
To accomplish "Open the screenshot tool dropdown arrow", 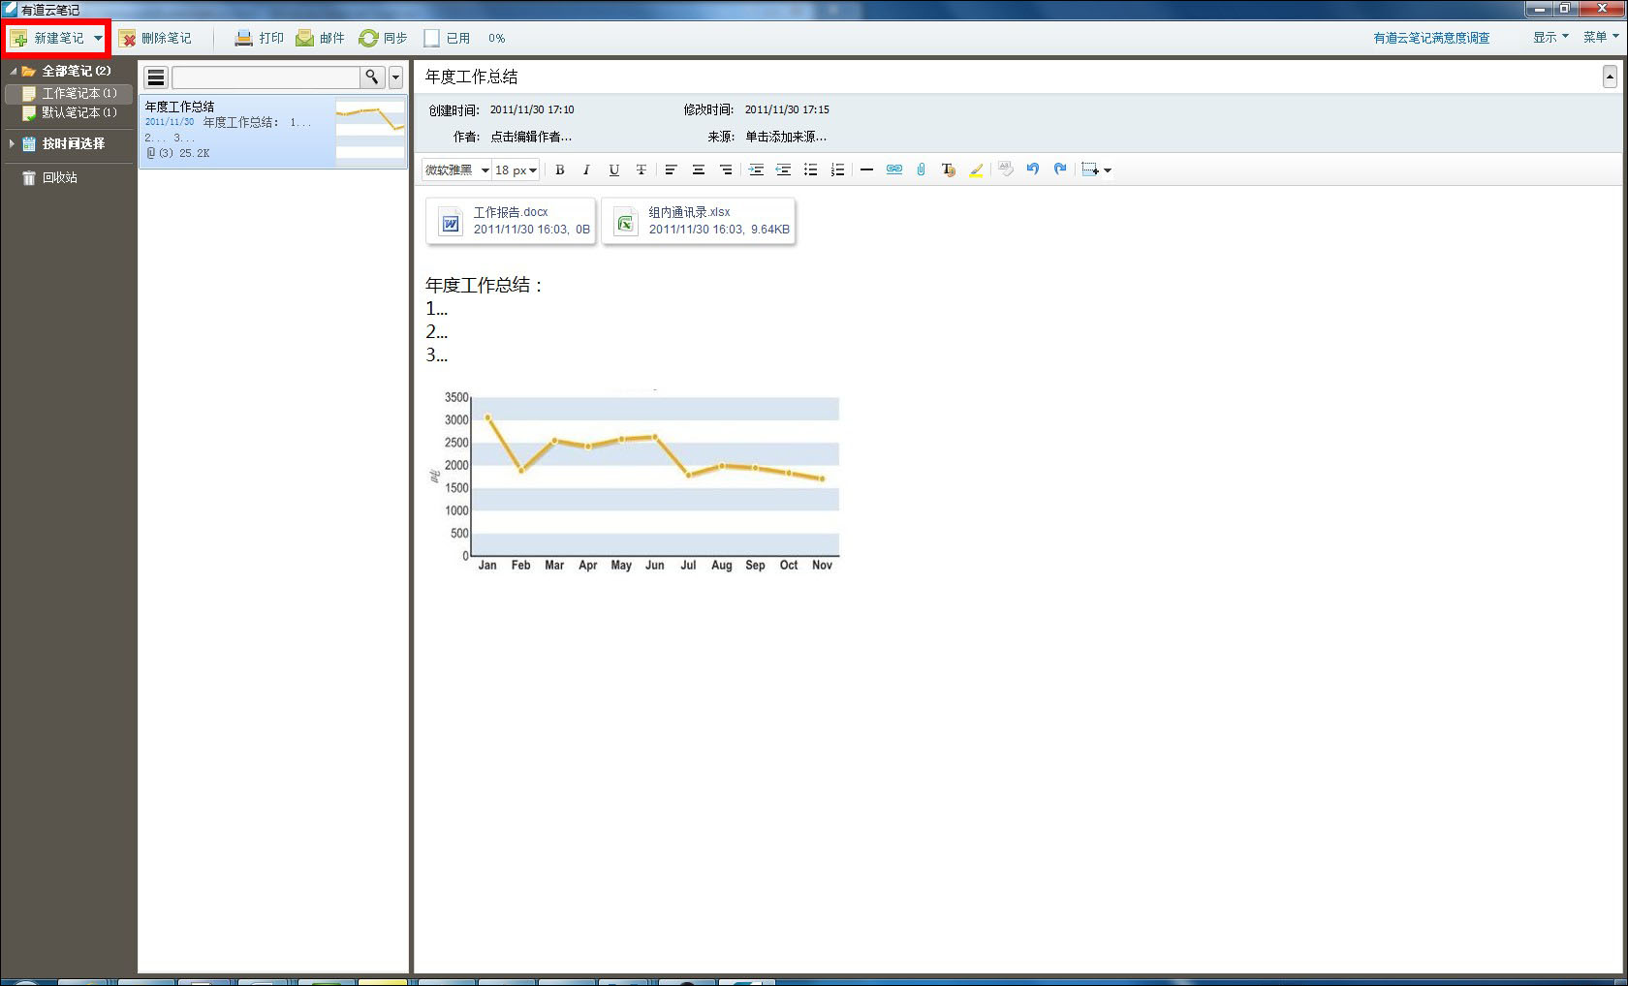I will tap(1108, 170).
